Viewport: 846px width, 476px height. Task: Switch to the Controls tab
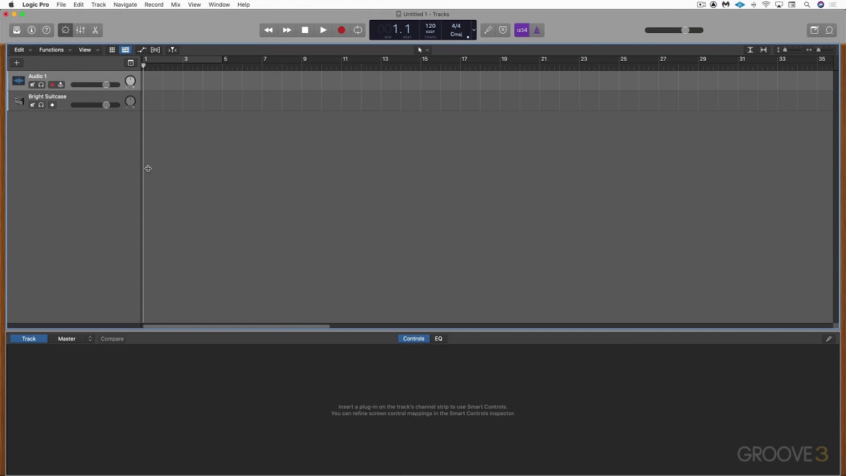[x=414, y=338]
